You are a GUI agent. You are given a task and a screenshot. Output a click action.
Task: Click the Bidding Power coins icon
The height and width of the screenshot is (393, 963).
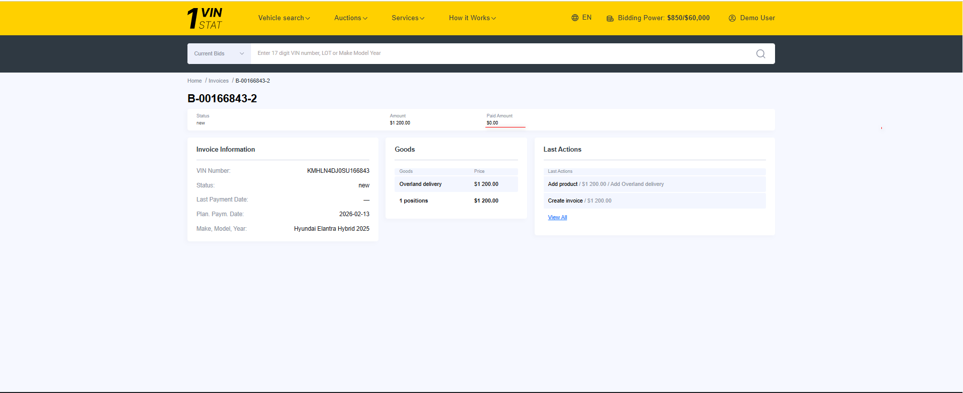click(x=610, y=18)
